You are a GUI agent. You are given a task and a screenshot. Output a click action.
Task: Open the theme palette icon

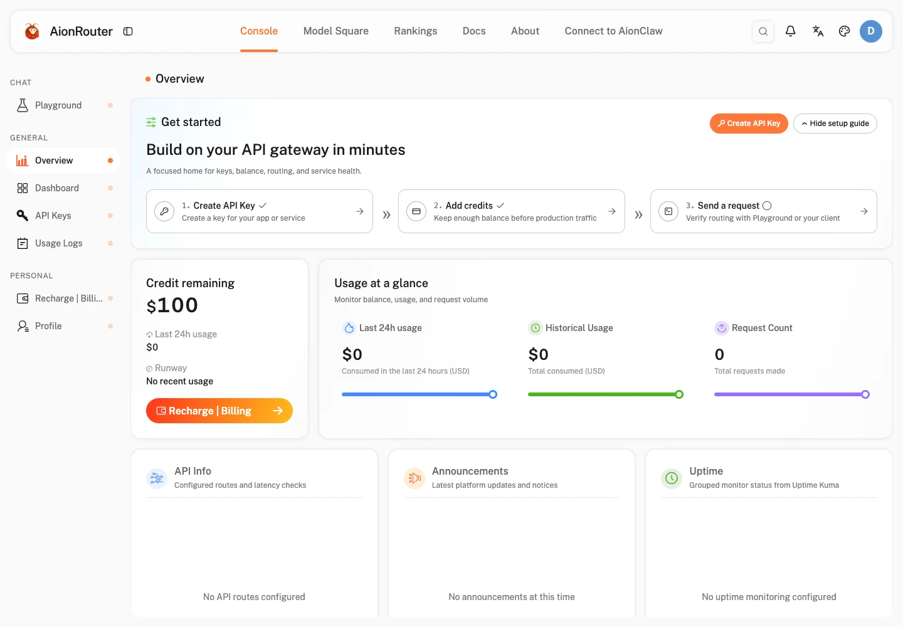pos(845,31)
